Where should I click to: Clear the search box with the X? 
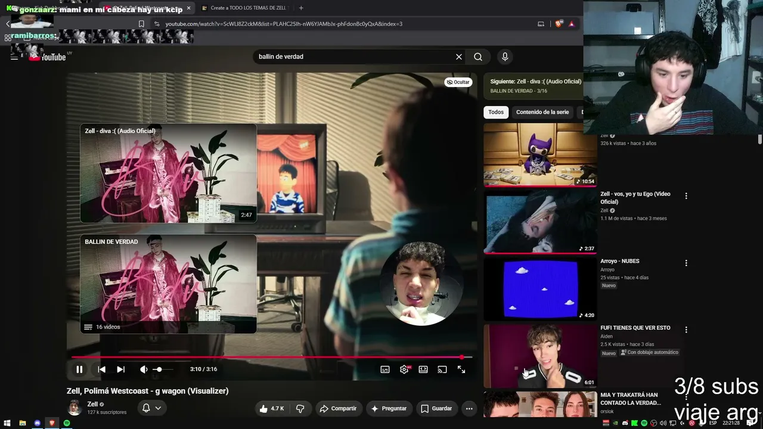(x=459, y=57)
